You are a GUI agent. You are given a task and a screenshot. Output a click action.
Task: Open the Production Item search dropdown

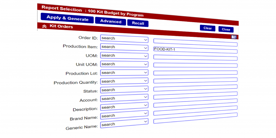coord(124,47)
